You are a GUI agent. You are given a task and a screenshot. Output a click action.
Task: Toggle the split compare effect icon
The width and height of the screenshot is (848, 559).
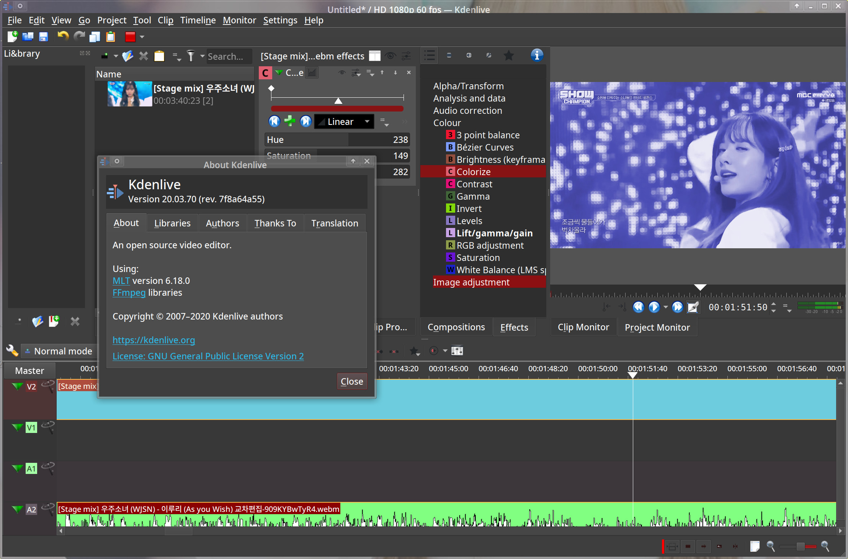point(375,56)
